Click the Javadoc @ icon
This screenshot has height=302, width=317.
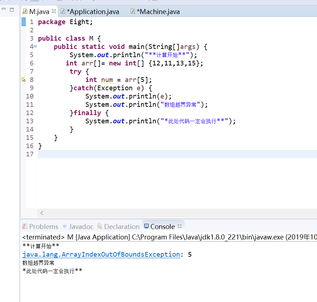pyautogui.click(x=65, y=226)
